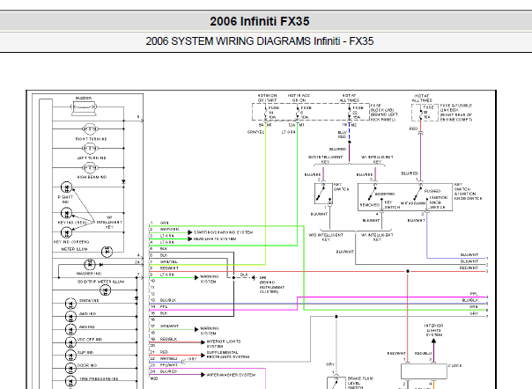Image resolution: width=532 pixels, height=389 pixels.
Task: Click the "HEADLIGHTS SYSTEM" label
Action: 215,239
